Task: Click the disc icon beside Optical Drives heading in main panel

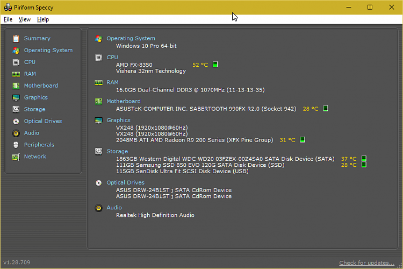Action: point(98,183)
